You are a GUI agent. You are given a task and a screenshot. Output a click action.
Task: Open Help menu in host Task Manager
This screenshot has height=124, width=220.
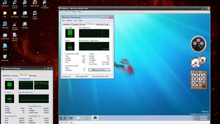coord(18,72)
